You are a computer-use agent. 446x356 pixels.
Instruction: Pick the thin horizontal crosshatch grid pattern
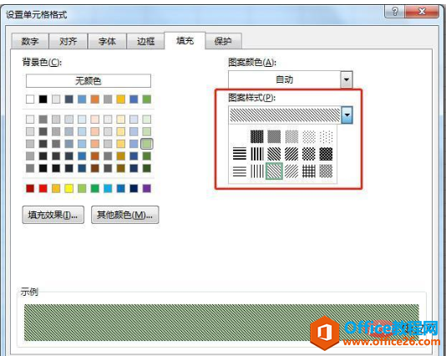309,171
